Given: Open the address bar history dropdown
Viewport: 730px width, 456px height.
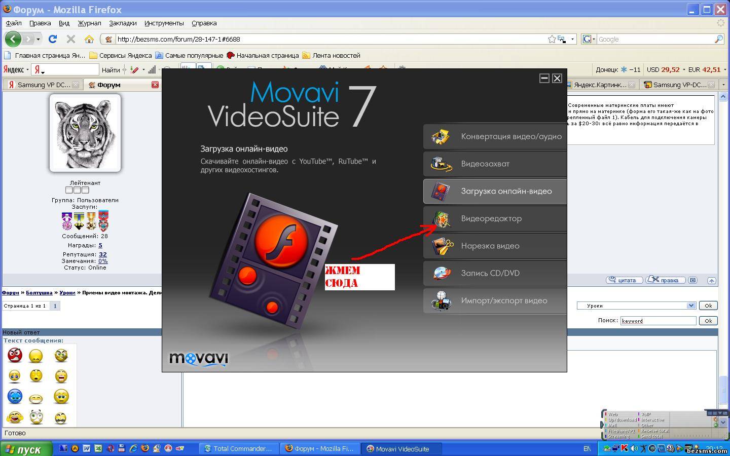Looking at the screenshot, I should tap(572, 39).
